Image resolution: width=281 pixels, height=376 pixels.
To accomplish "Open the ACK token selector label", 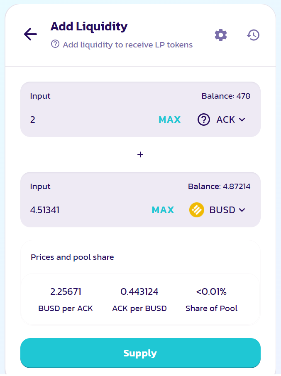I will (x=226, y=120).
